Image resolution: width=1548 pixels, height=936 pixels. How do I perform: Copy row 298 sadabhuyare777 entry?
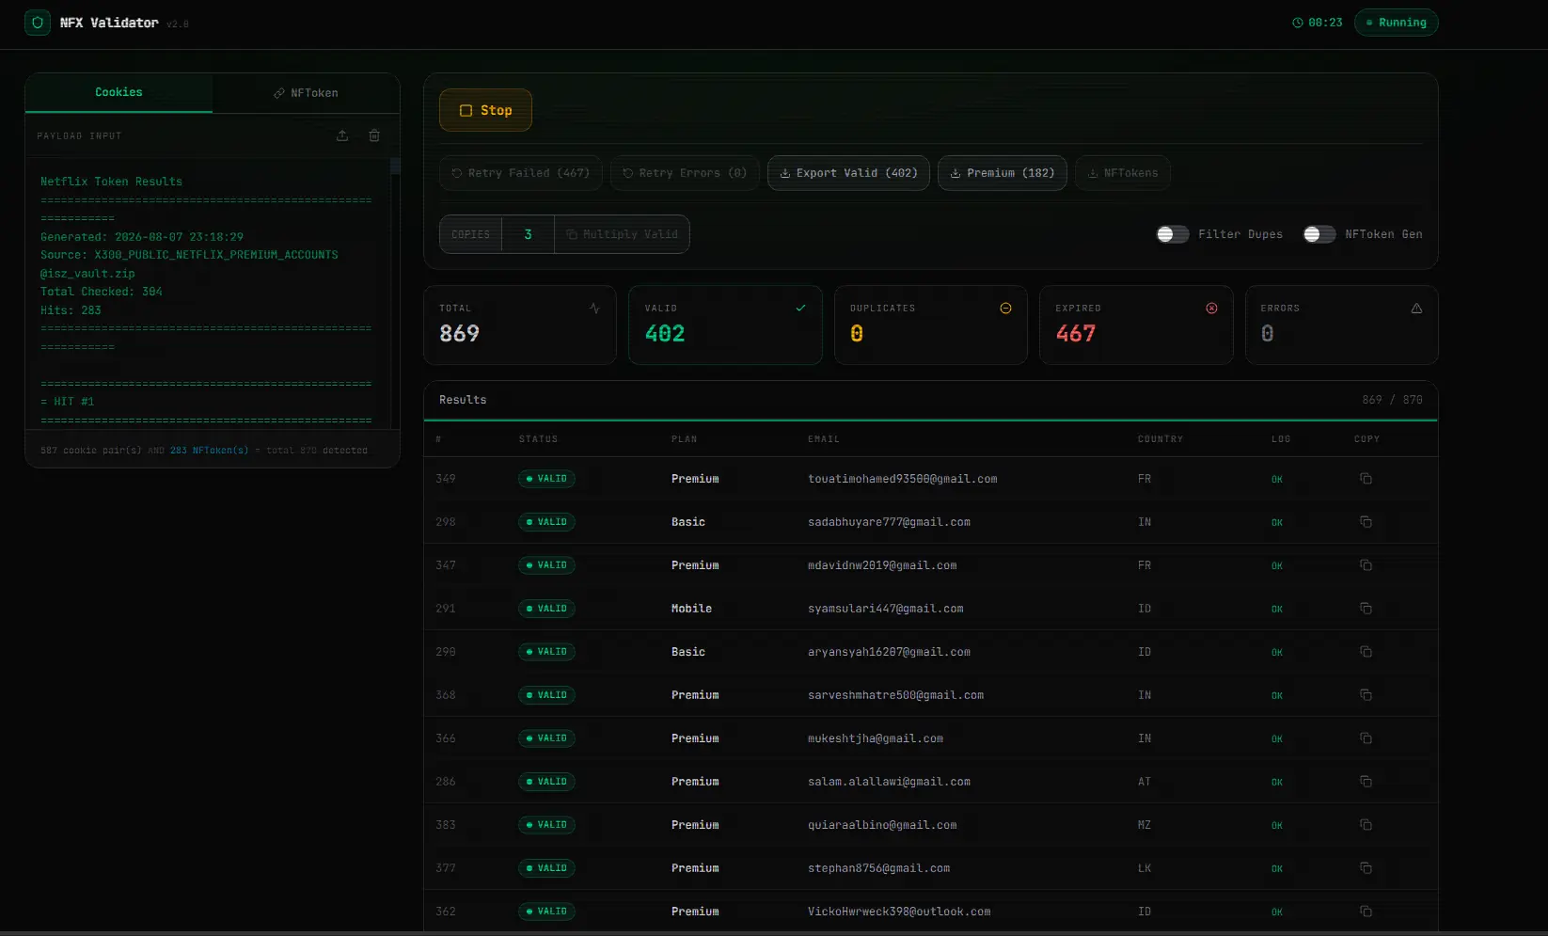pos(1366,522)
